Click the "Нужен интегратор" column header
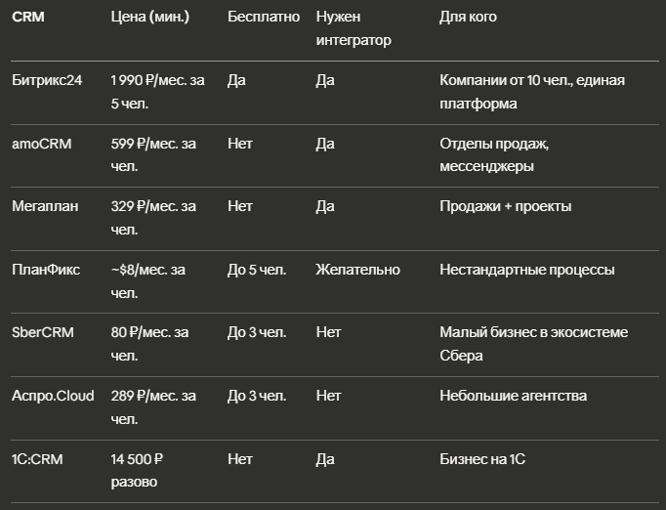This screenshot has height=510, width=666. (x=354, y=29)
